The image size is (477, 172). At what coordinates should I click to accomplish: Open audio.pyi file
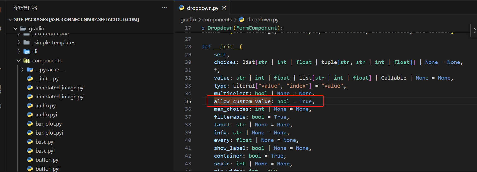coord(46,115)
